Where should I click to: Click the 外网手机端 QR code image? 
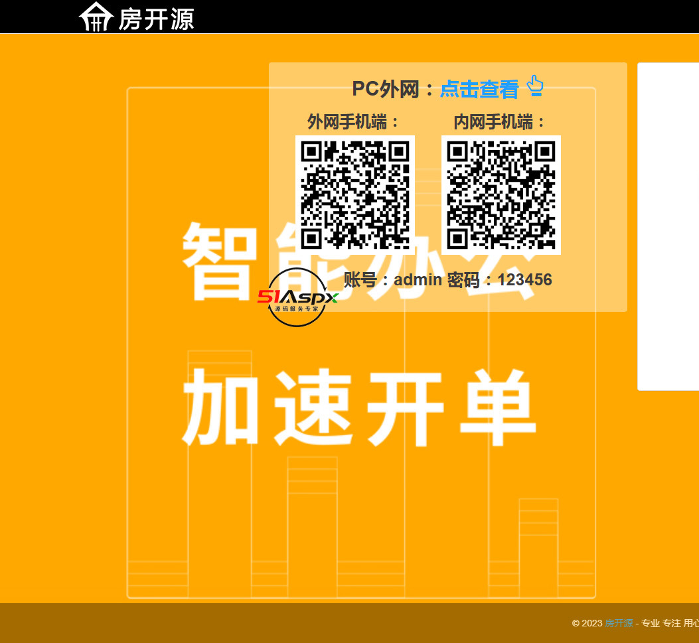[355, 194]
